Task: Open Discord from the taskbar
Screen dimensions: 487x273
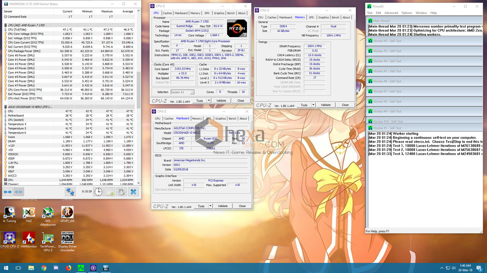Action: coord(56,268)
